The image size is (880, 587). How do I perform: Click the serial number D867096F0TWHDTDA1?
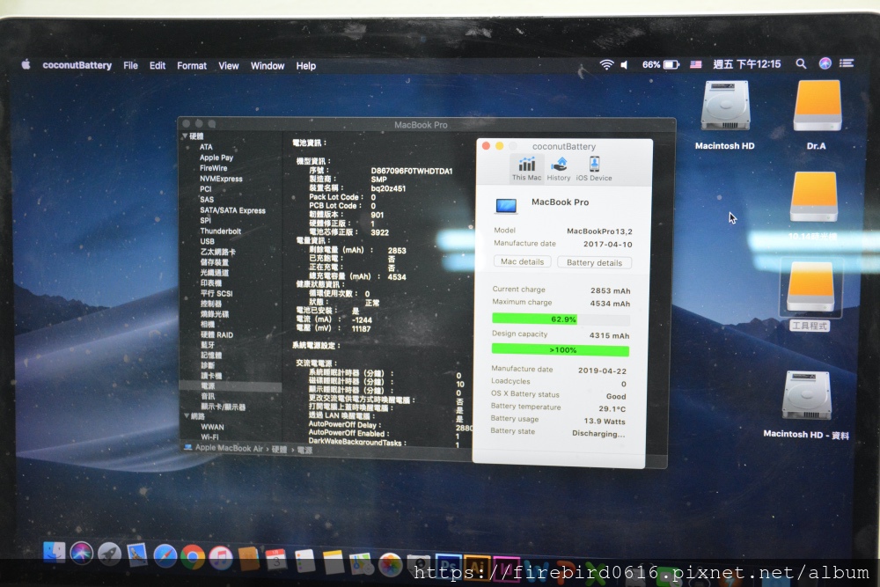pyautogui.click(x=411, y=171)
